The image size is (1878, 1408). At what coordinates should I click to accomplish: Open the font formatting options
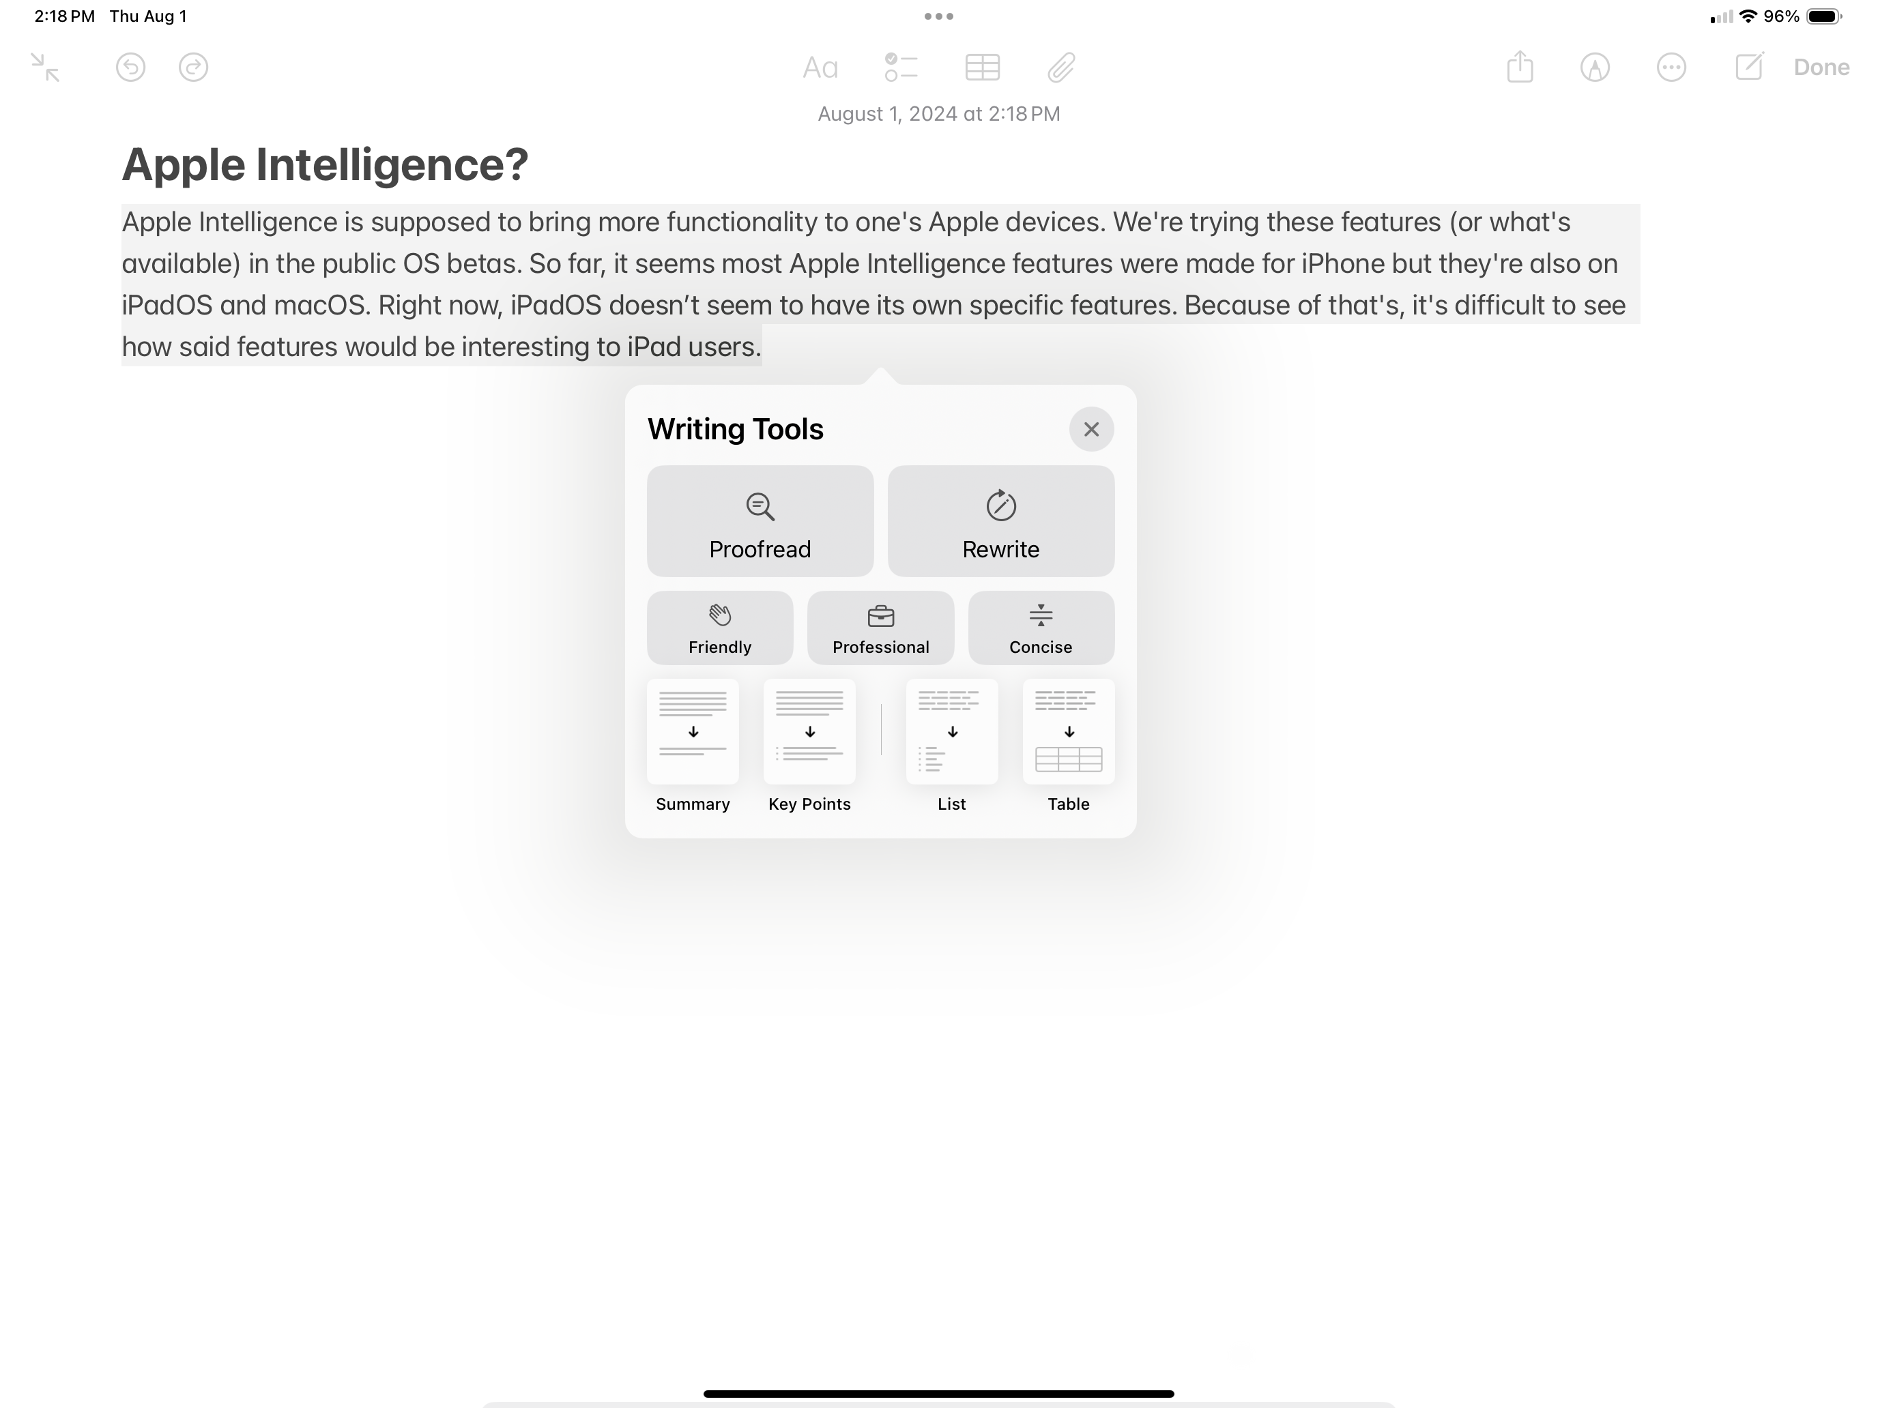(x=819, y=67)
